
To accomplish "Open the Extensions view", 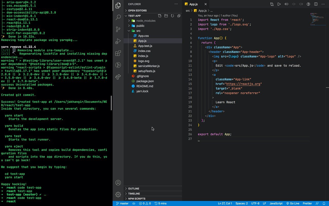I will tap(118, 53).
